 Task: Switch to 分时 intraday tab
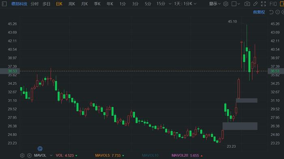[34, 4]
